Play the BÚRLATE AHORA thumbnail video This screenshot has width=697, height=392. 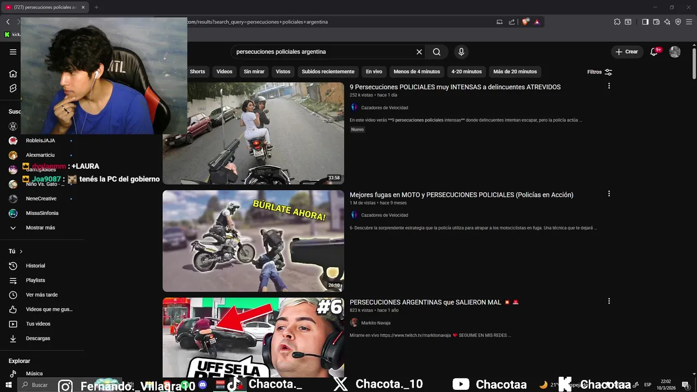click(x=253, y=241)
